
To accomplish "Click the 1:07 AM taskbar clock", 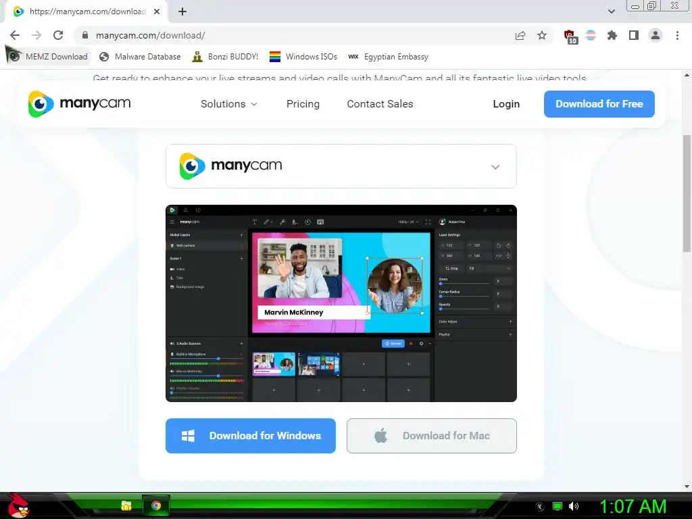I will pyautogui.click(x=633, y=506).
